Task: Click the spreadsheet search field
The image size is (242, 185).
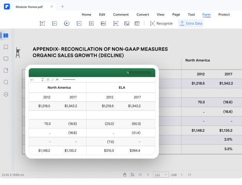Action: pyautogui.click(x=139, y=73)
